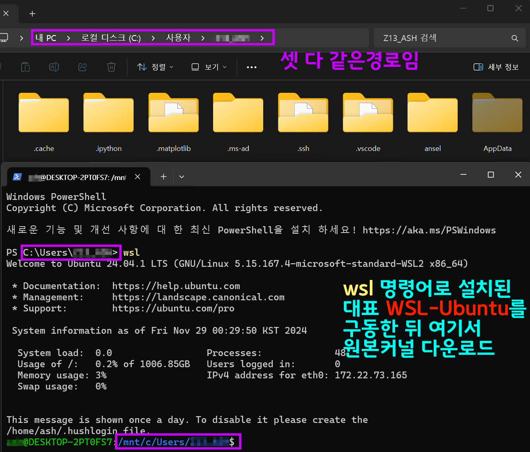Viewport: 530px width, 452px height.
Task: Select 로컬 디스크 (C:) breadcrumb
Action: click(111, 38)
